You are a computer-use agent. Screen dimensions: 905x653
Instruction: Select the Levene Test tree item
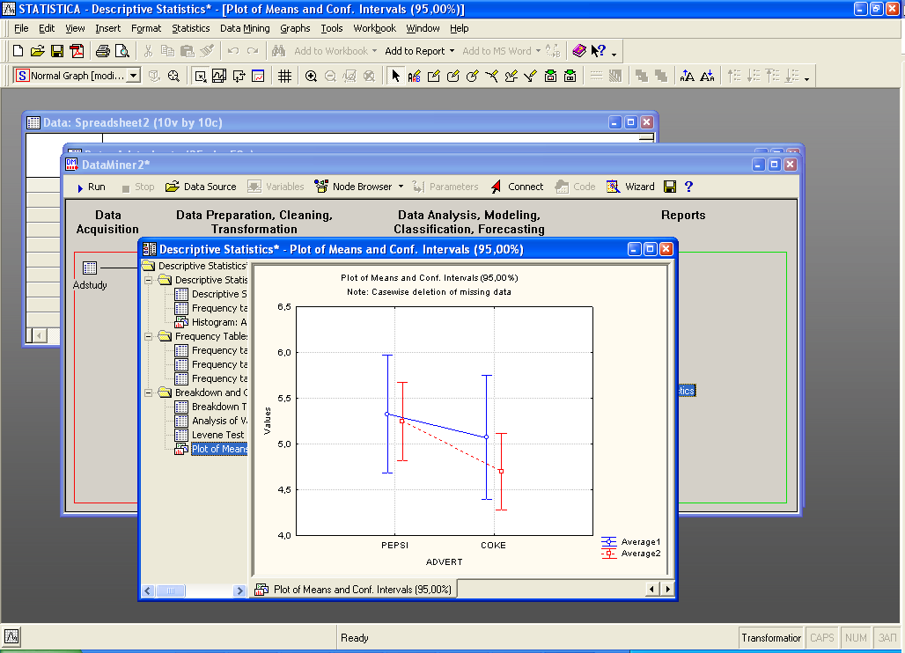pos(217,435)
